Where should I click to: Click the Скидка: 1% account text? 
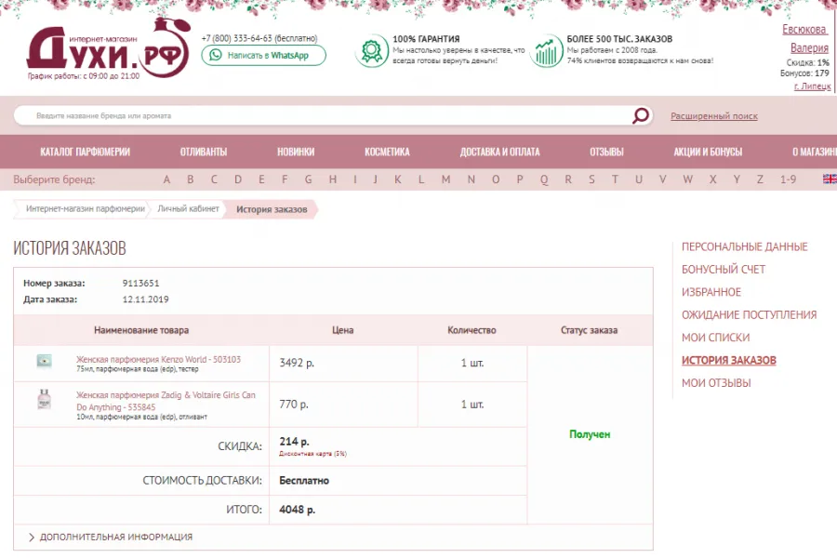807,62
